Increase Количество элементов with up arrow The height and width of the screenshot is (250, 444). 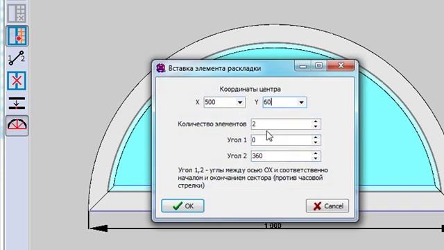[x=316, y=122]
